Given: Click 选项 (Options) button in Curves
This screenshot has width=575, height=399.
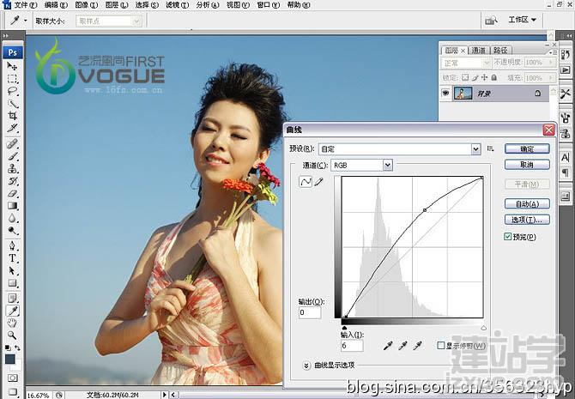Looking at the screenshot, I should click(527, 220).
